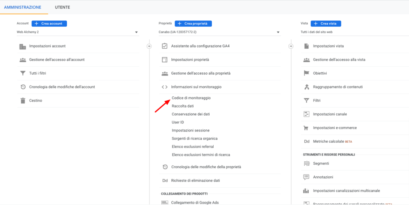Click the Dd icon beside Richieste di eliminazione dati
409x205 pixels.
pos(165,181)
